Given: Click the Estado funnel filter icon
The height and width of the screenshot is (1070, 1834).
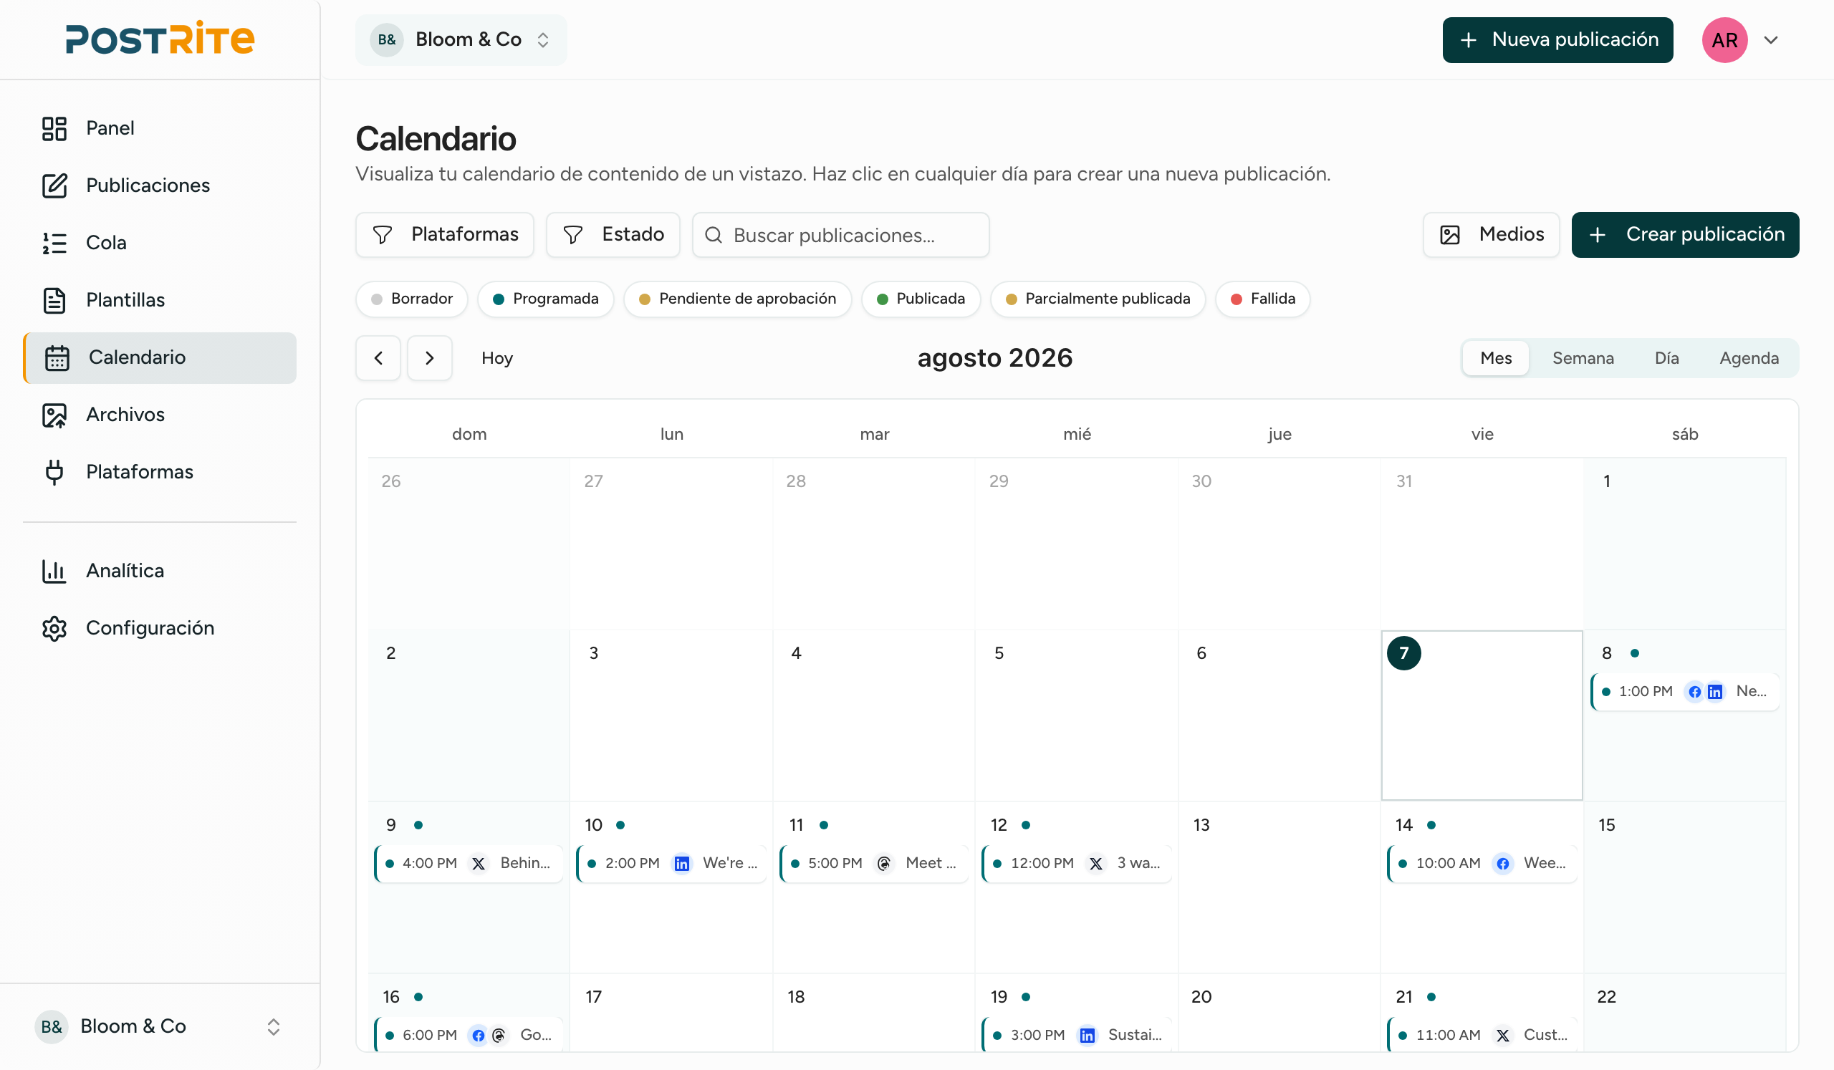Looking at the screenshot, I should tap(572, 235).
